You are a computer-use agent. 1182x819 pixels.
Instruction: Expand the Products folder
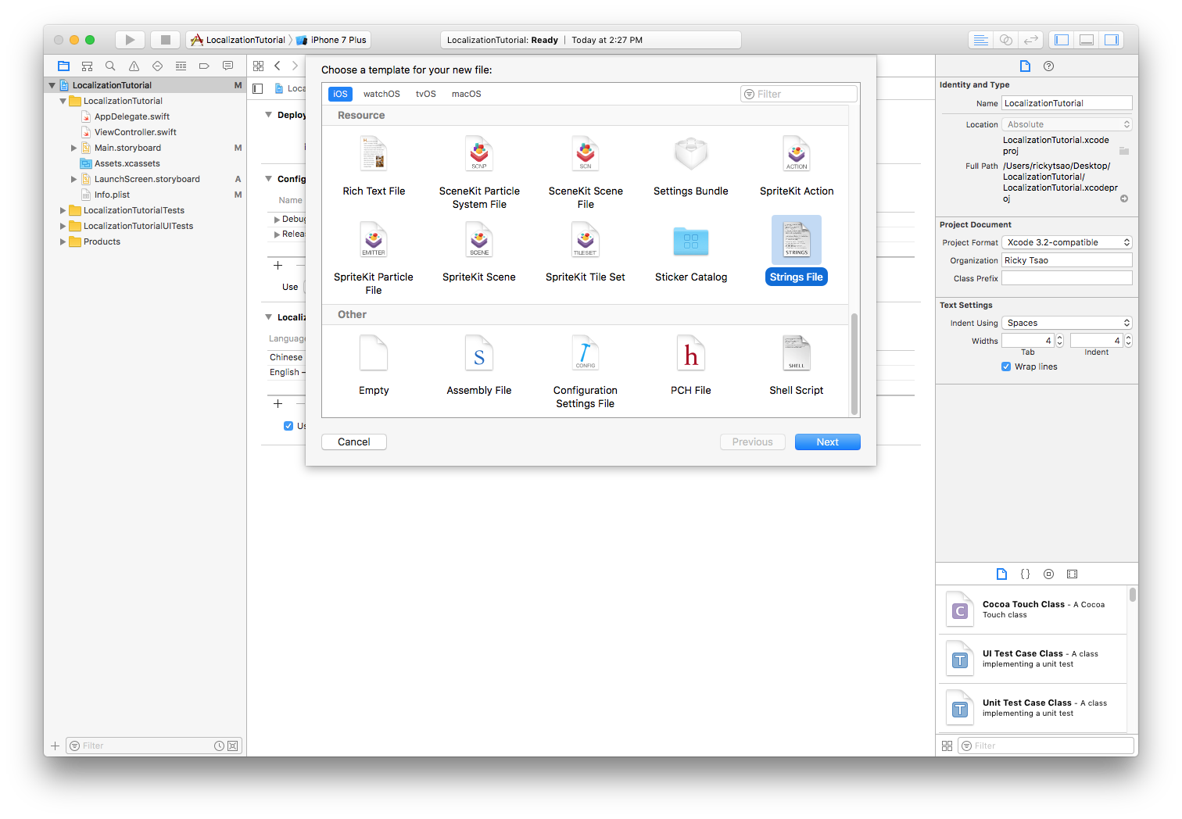click(63, 241)
